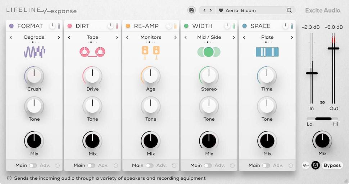
Task: Favorite the Aerial Bloom preset with heart icon
Action: [221, 10]
